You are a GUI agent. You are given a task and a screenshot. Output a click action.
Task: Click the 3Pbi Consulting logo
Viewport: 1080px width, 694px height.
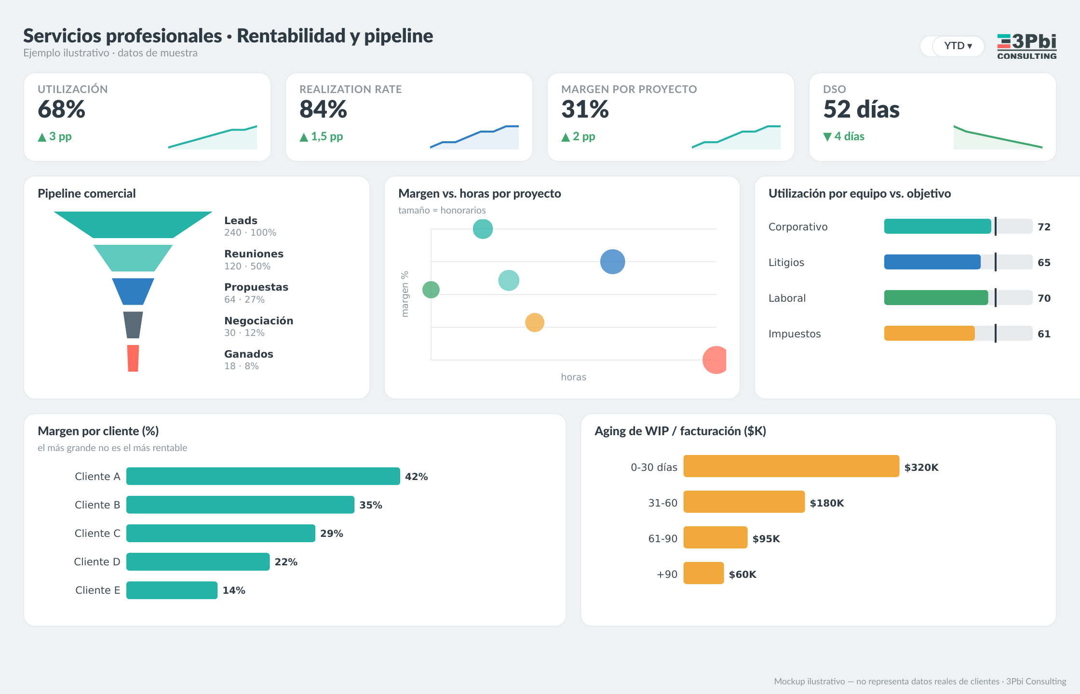pyautogui.click(x=1026, y=46)
